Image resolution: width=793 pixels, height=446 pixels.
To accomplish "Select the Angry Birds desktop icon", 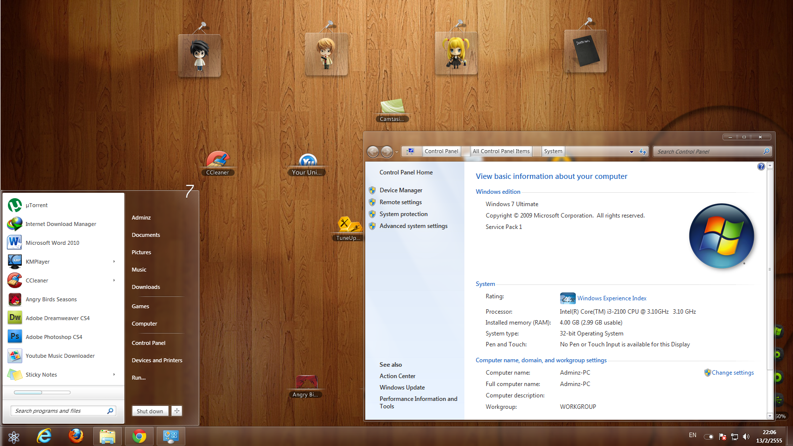I will (x=306, y=387).
